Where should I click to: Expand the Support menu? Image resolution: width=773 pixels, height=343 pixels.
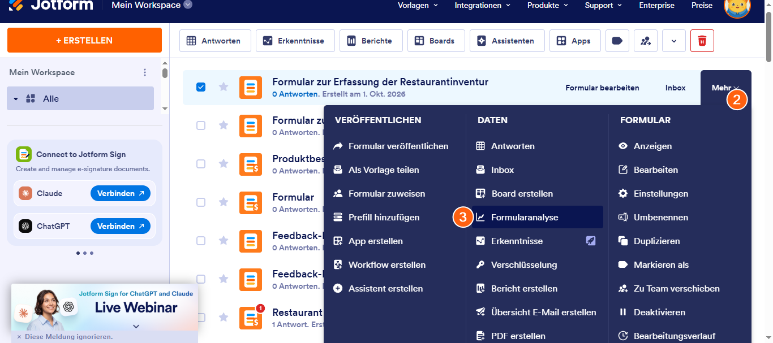604,5
